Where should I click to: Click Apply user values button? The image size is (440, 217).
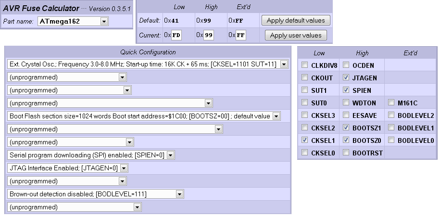point(296,36)
